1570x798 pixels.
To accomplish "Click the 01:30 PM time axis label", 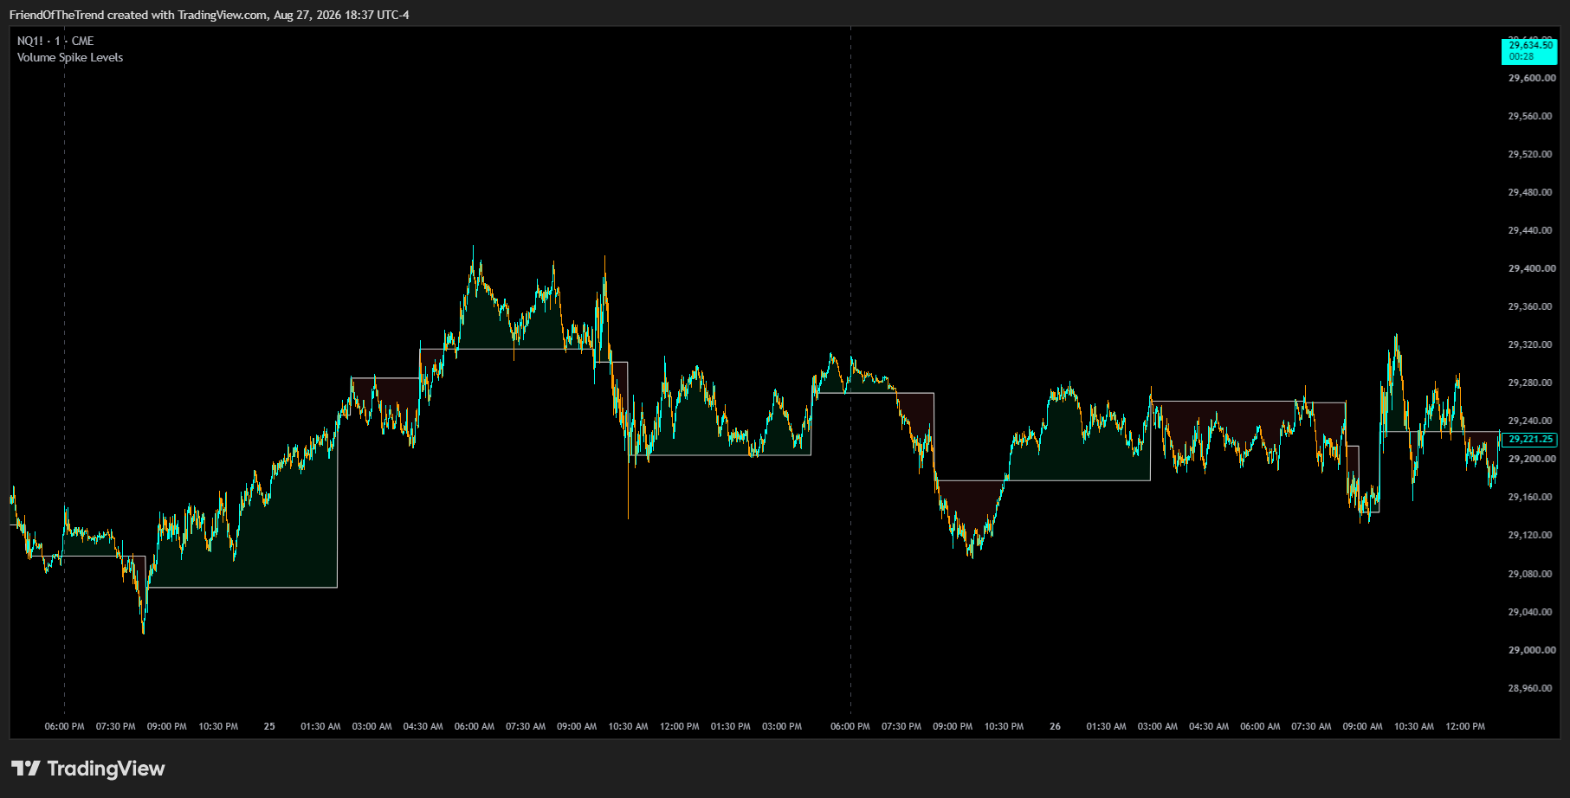I will (731, 726).
